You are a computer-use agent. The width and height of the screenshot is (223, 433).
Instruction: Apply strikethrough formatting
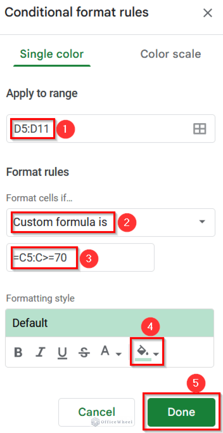coord(84,352)
